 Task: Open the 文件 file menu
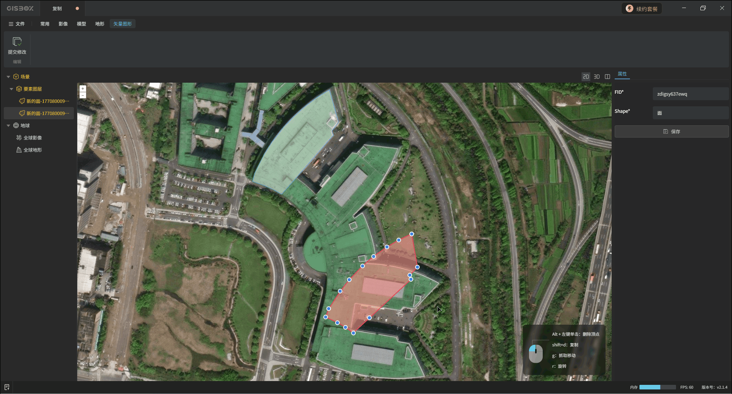tap(16, 24)
